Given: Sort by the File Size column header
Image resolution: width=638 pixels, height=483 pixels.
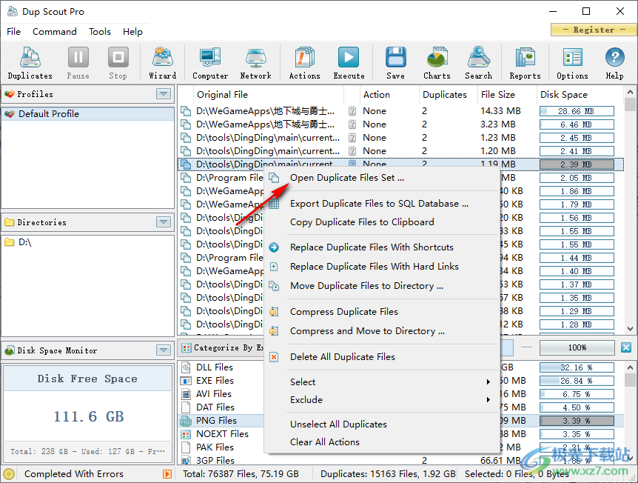Looking at the screenshot, I should 506,95.
